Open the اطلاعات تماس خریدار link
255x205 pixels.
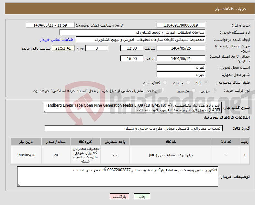click(x=57, y=40)
